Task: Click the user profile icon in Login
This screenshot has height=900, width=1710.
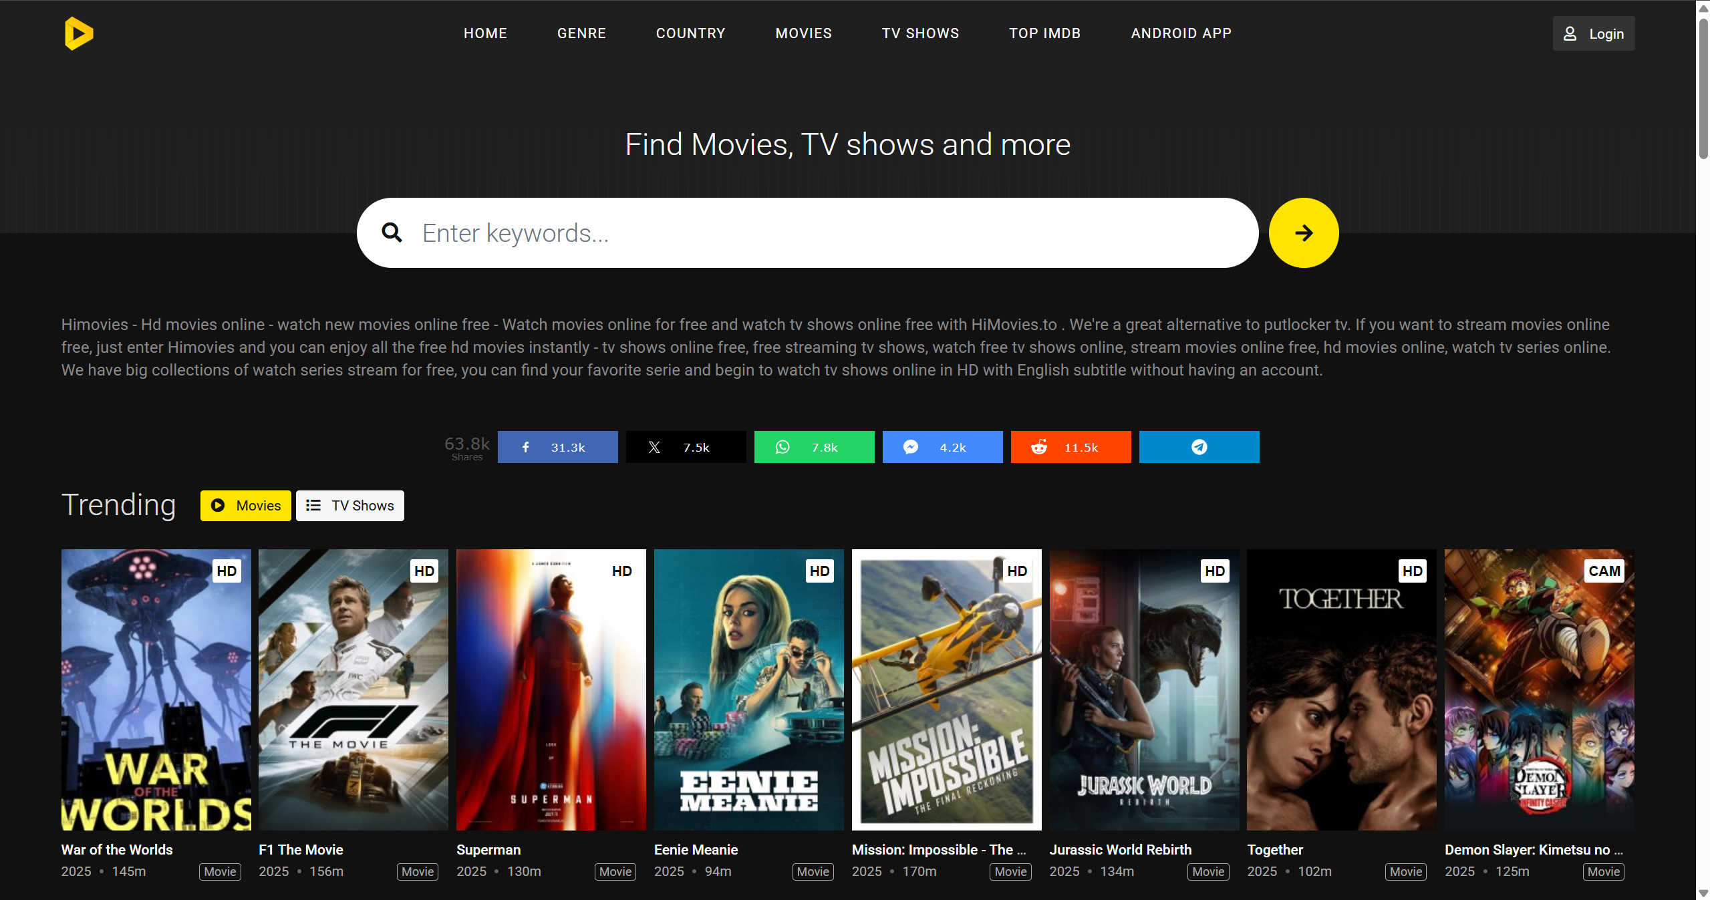Action: [1570, 33]
